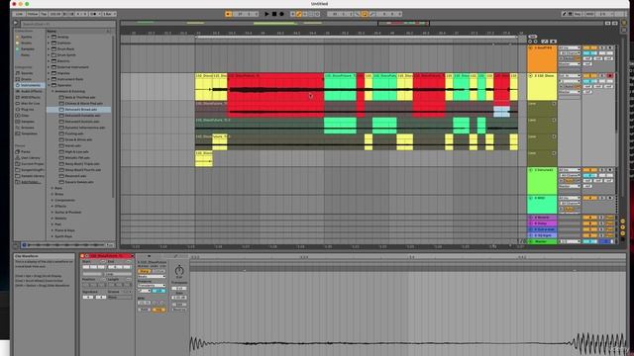Image resolution: width=634 pixels, height=356 pixels.
Task: Select the Piano & Keys subfolder
Action: coord(64,230)
